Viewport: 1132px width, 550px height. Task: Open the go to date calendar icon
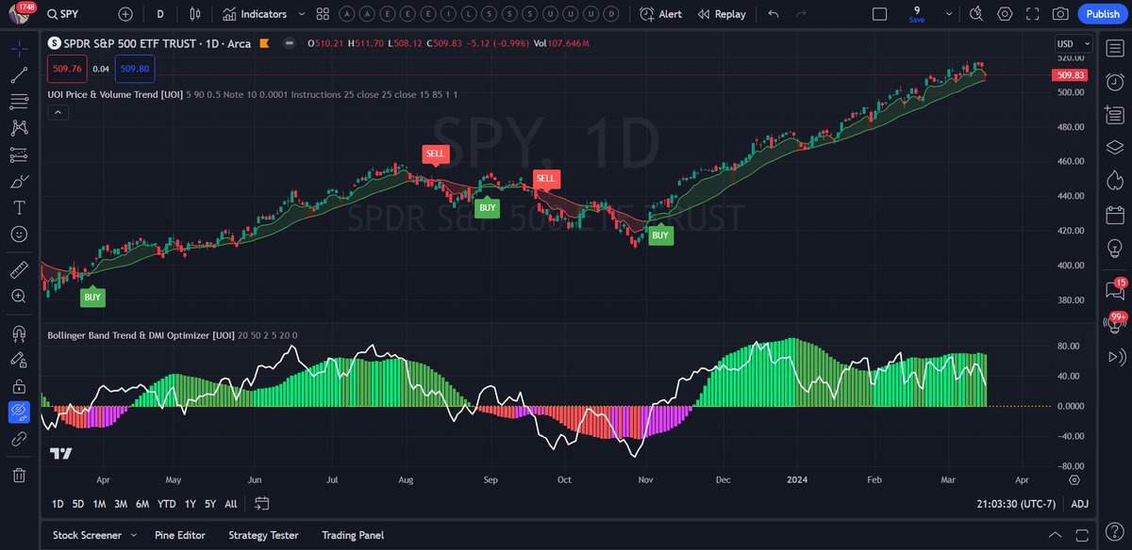click(262, 504)
